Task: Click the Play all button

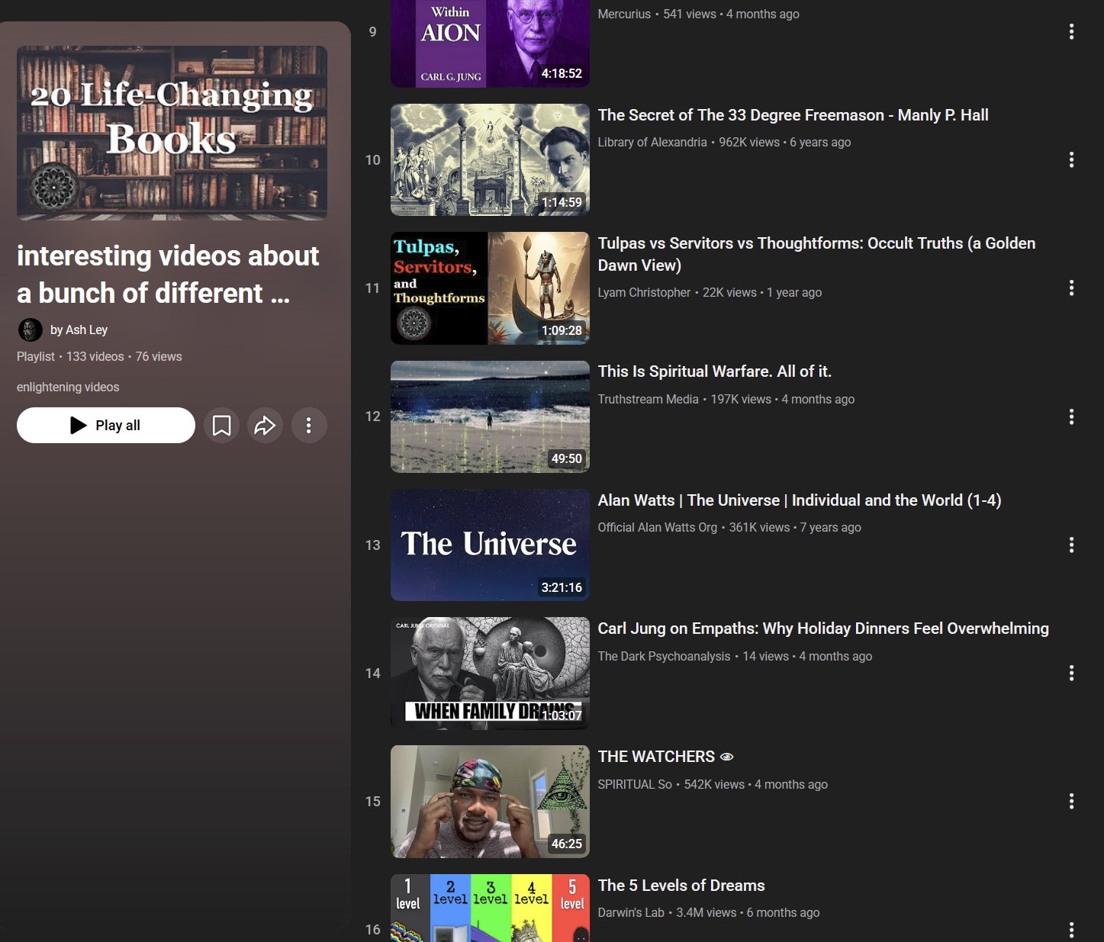Action: 106,425
